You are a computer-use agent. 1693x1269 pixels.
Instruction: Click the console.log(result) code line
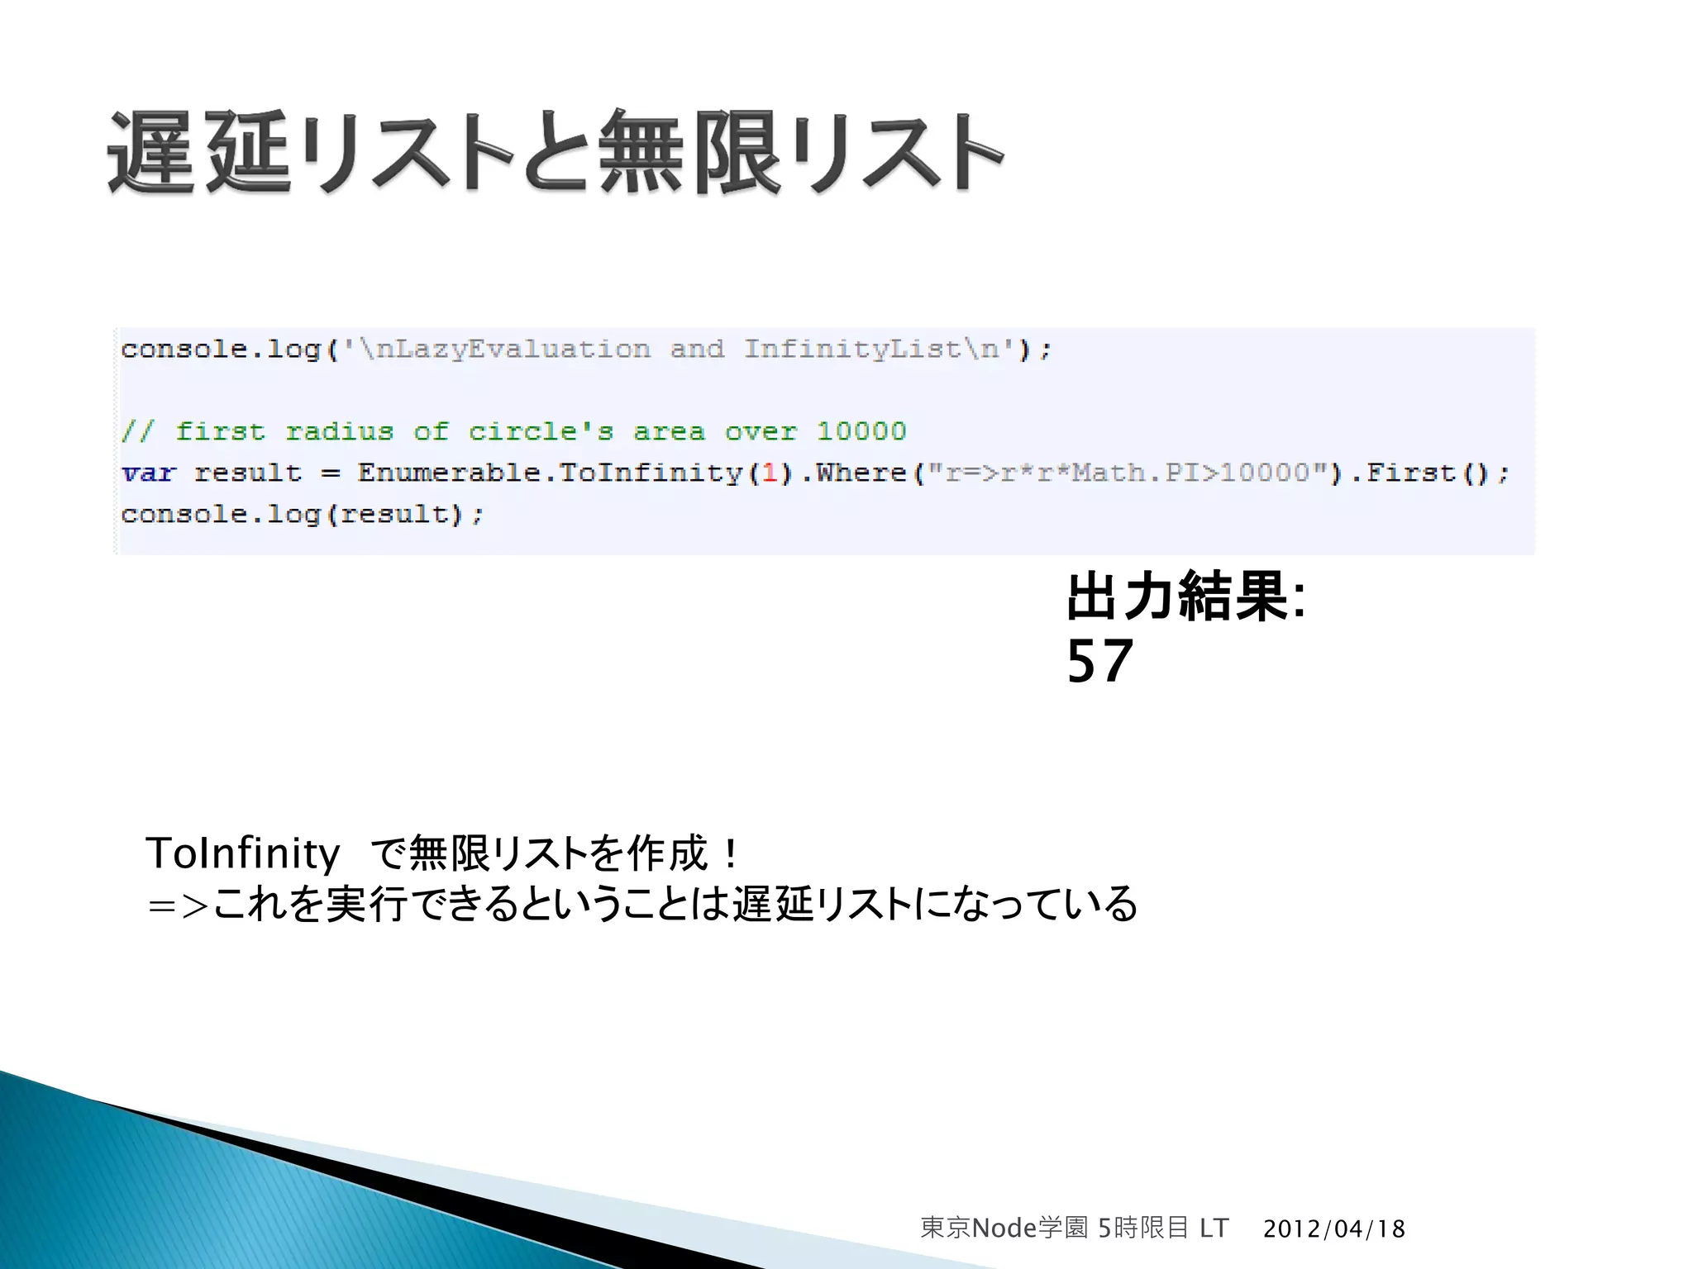[x=303, y=514]
